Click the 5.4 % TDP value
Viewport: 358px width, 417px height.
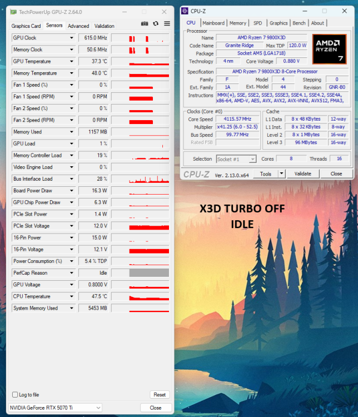coord(93,261)
